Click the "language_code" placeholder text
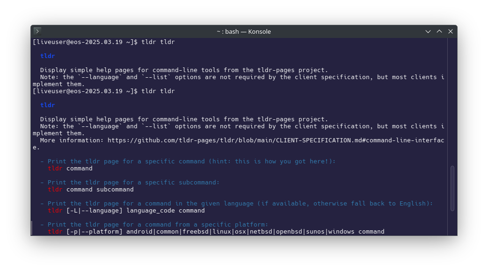Viewport: 488px width, 272px height. [151, 211]
